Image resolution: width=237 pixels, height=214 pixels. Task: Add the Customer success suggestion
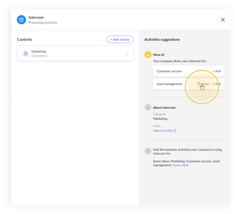coord(217,71)
